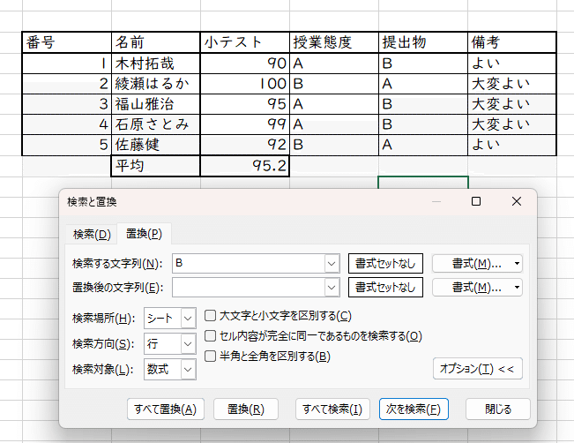Image resolution: width=574 pixels, height=443 pixels.
Task: Select 備考 cell よい in 木村拓哉 row
Action: coord(512,64)
